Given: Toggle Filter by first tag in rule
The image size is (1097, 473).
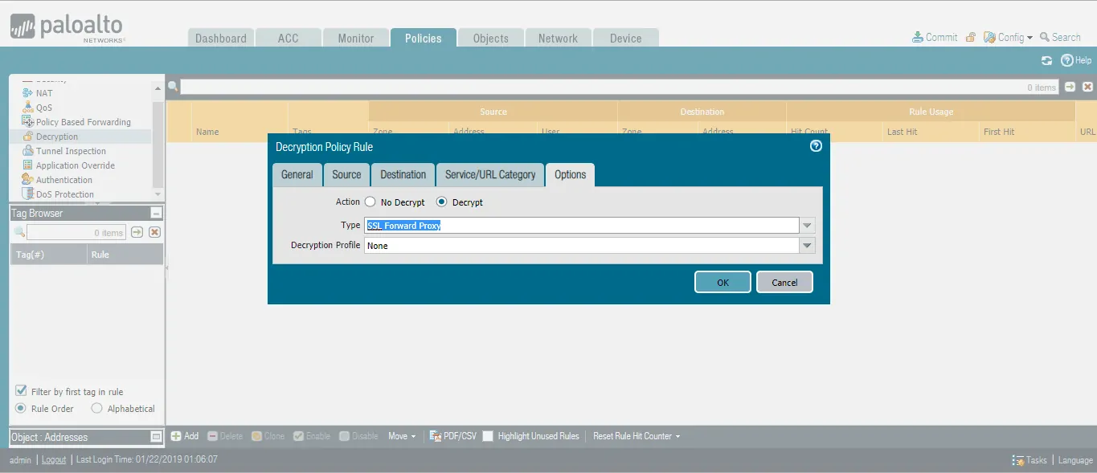Looking at the screenshot, I should click(22, 391).
